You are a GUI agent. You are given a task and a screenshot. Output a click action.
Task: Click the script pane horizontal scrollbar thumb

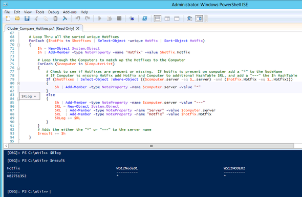pos(151,146)
